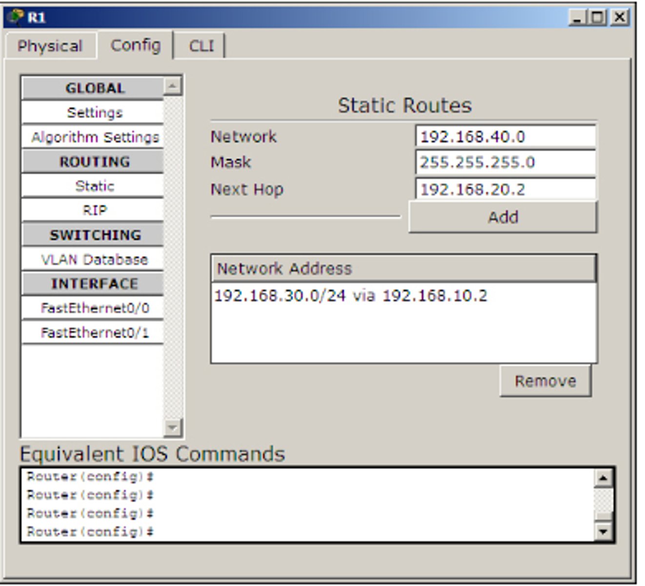Select route 192.168.30.0/24 via 192.168.10.2

[x=351, y=295]
